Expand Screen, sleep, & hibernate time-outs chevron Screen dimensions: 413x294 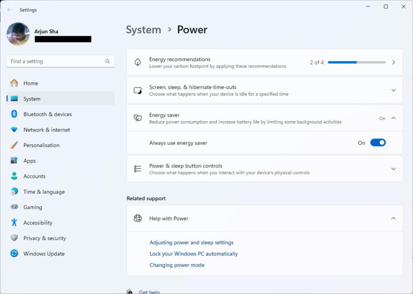tap(394, 90)
